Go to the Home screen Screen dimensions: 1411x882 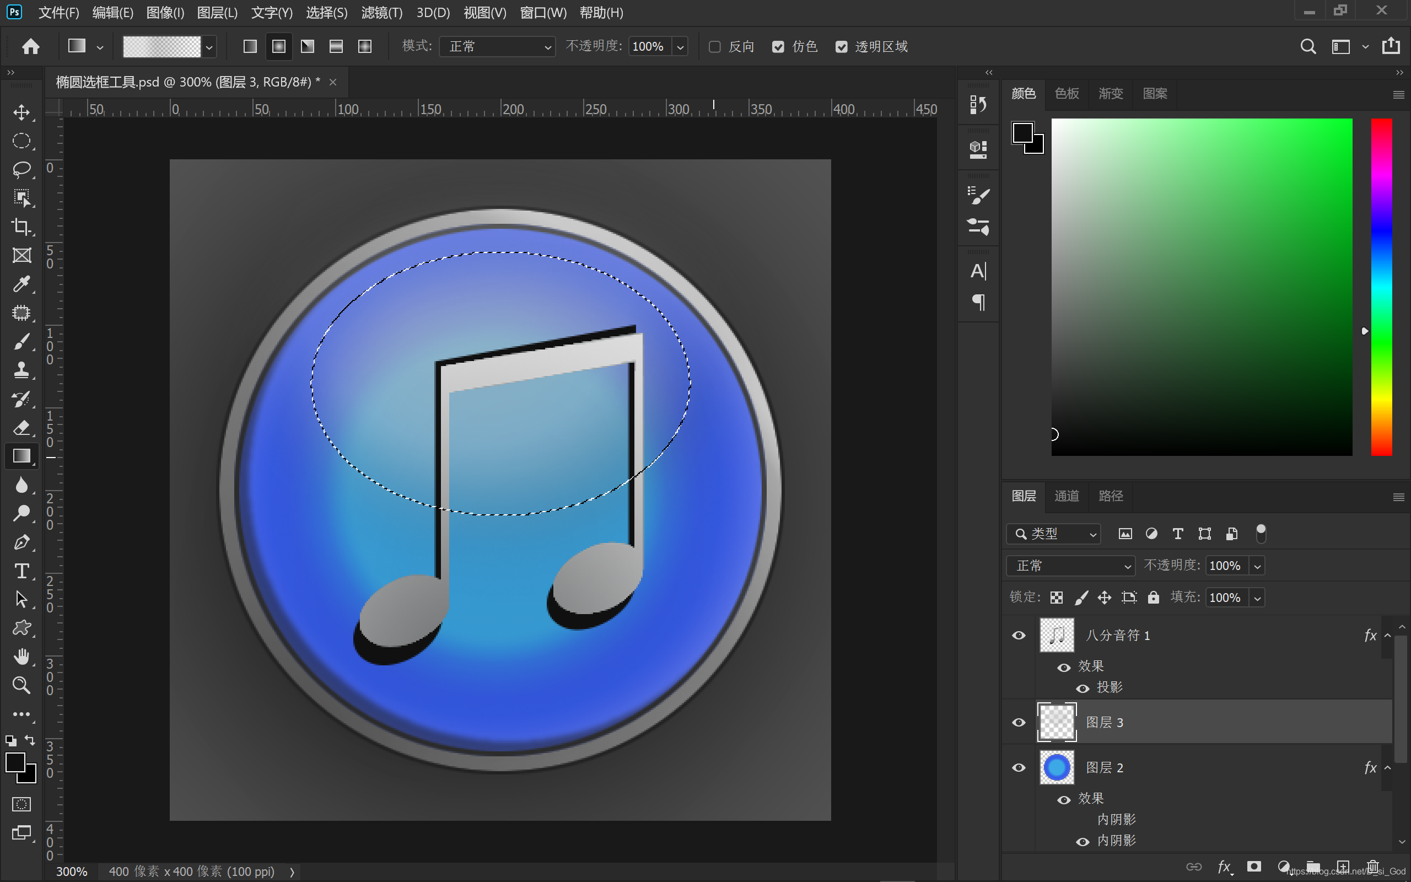tap(31, 46)
